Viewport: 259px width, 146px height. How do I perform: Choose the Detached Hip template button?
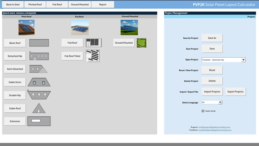pos(15,56)
